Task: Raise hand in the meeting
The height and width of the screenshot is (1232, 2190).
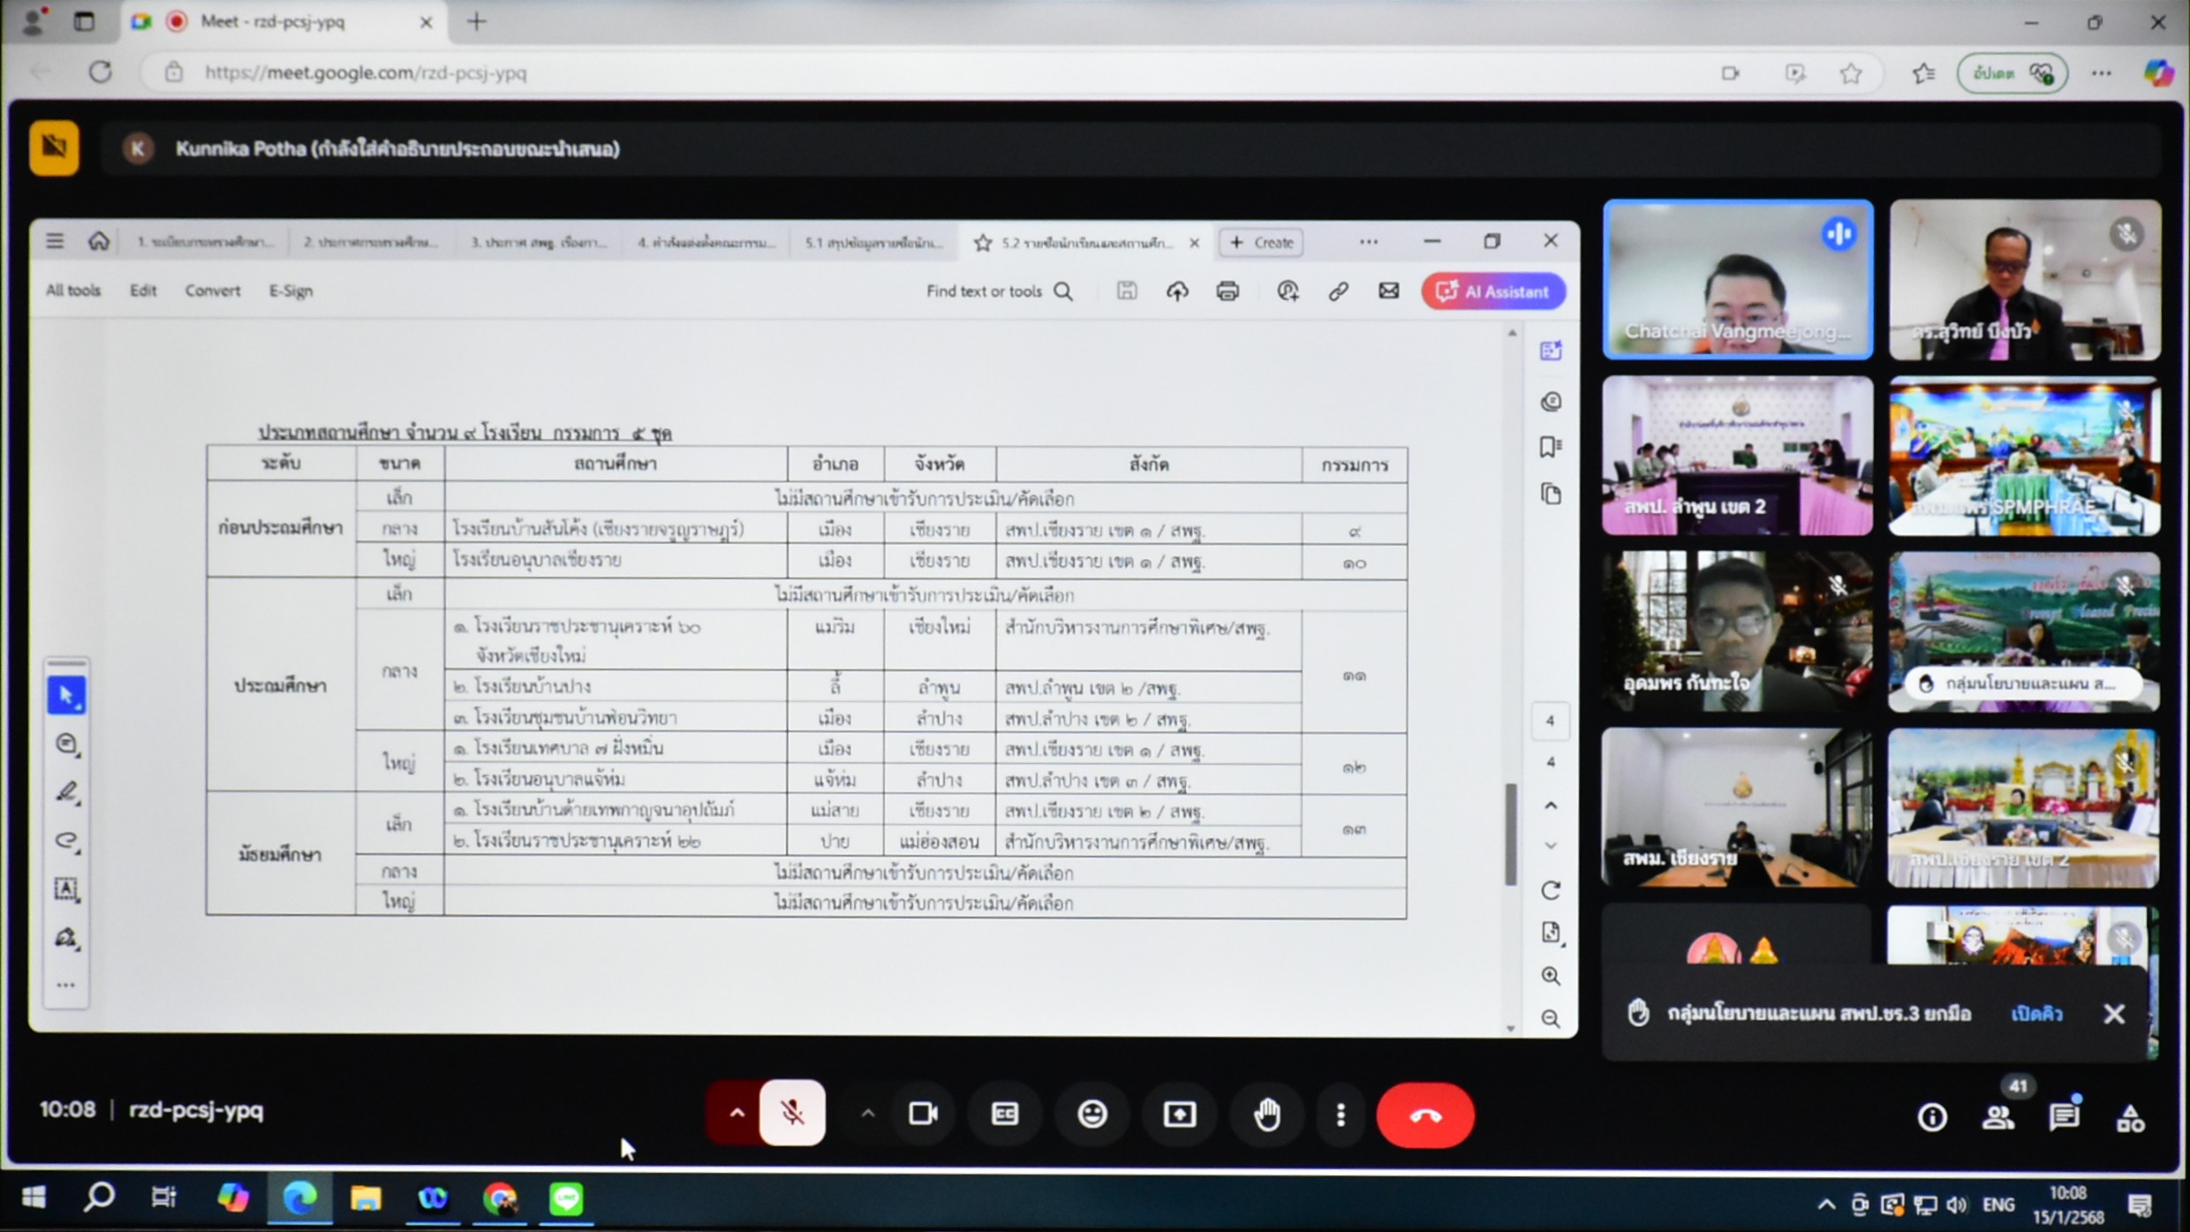Action: 1267,1115
